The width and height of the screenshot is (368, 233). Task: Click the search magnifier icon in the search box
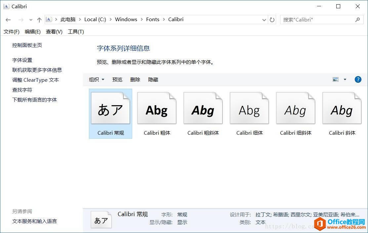(357, 20)
